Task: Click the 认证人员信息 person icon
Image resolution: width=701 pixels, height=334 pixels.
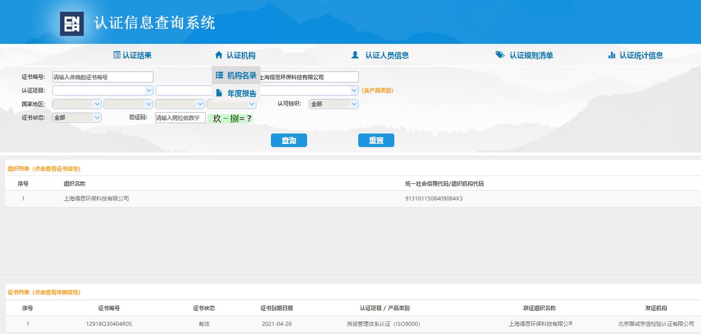Action: click(355, 55)
